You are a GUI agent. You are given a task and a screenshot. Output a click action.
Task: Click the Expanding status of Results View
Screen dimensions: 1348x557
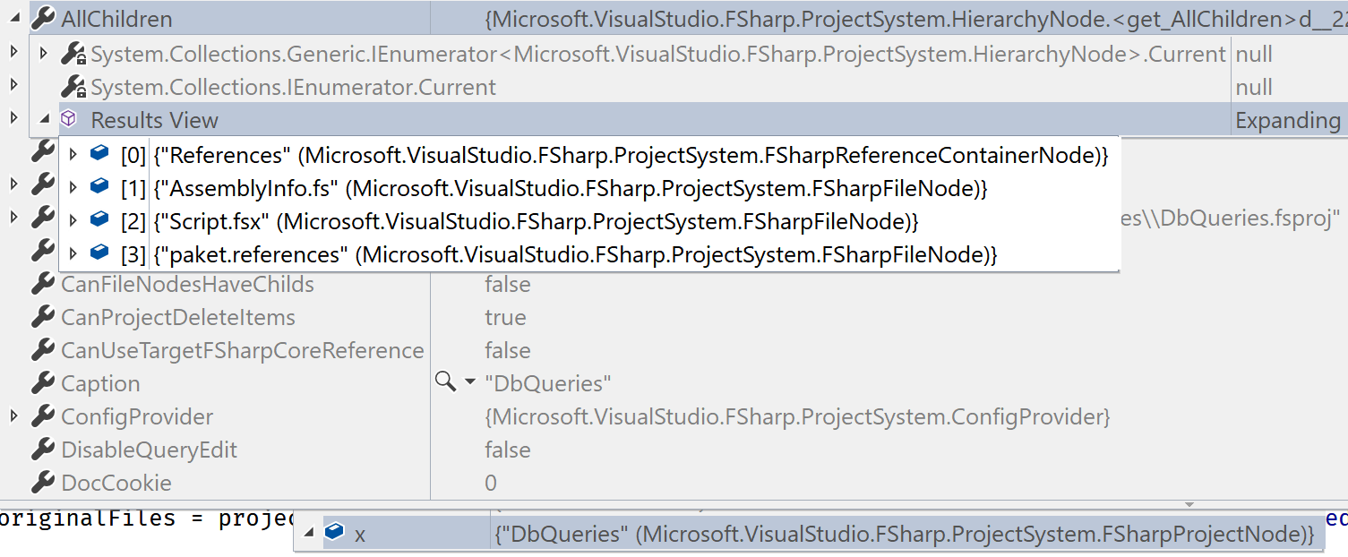point(1288,120)
